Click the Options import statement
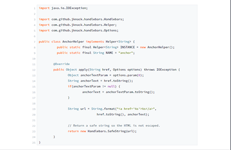The height and width of the screenshot is (150, 231). [79, 30]
